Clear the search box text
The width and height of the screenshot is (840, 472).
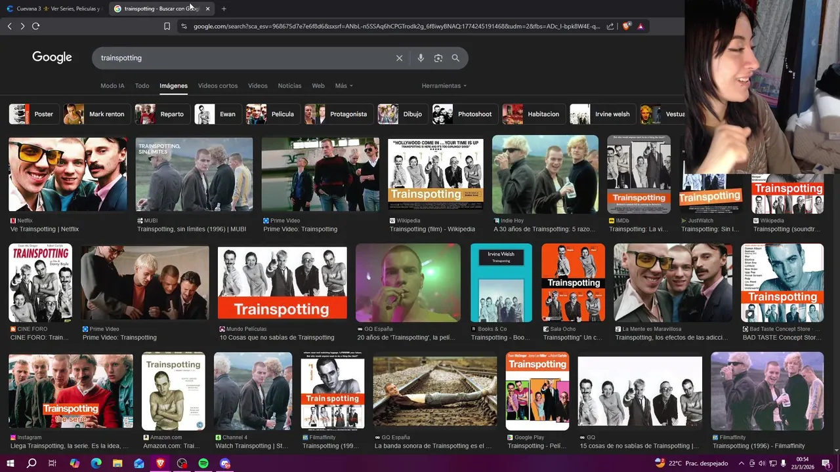(x=399, y=58)
